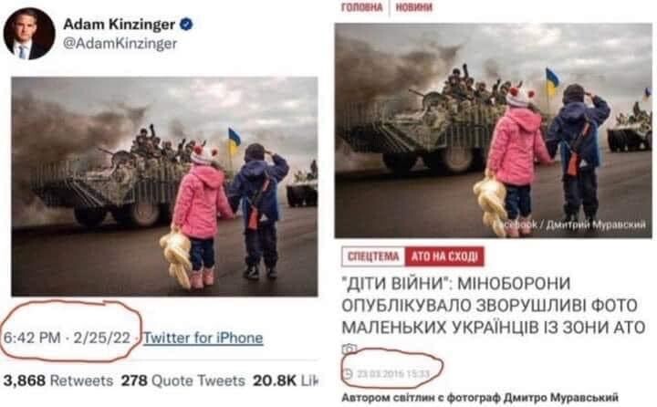The height and width of the screenshot is (407, 657).
Task: Click the 23.03.2016 15:33 publication date
Action: (393, 373)
